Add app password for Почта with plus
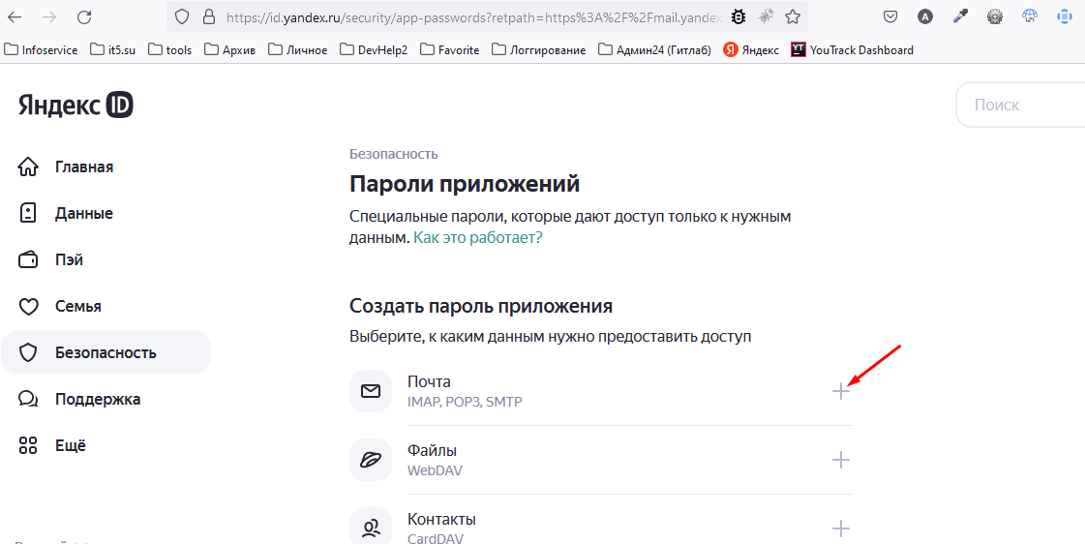This screenshot has height=544, width=1085. pyautogui.click(x=841, y=392)
